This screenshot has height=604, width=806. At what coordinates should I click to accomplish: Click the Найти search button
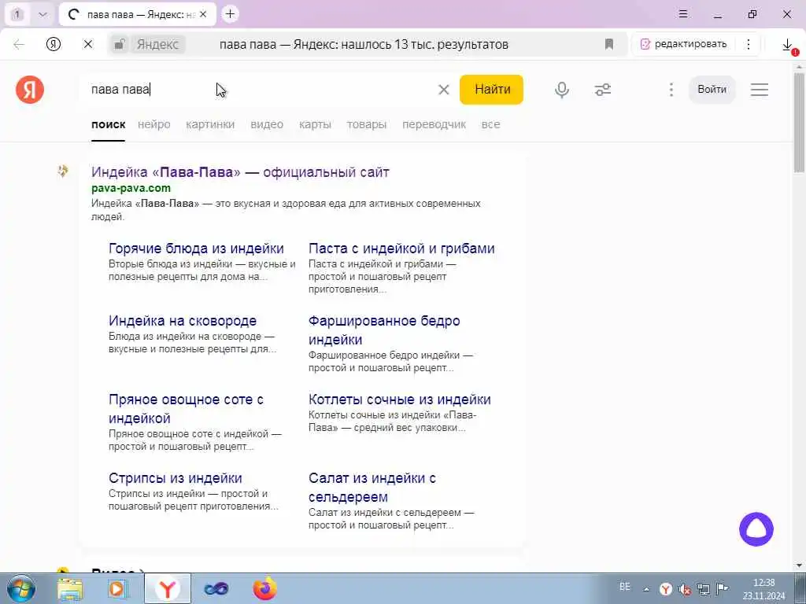click(x=491, y=90)
